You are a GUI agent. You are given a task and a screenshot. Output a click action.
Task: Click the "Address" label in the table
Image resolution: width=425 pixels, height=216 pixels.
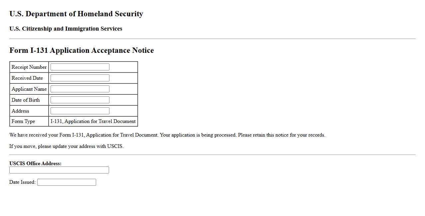tap(20, 111)
